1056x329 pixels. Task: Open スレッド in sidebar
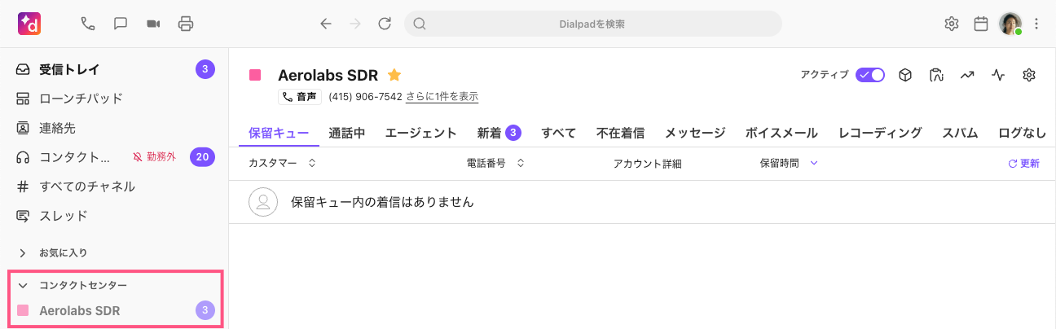(115, 216)
